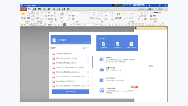The image size is (188, 106).
Task: Click the scanned text recognition T icon
Action: tap(131, 44)
